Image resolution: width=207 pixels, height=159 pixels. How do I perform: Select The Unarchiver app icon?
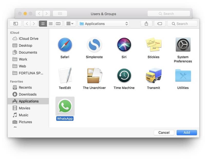click(95, 76)
